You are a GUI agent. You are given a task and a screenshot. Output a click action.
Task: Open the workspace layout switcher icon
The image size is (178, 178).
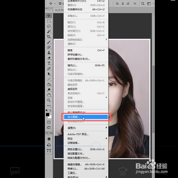(149, 4)
